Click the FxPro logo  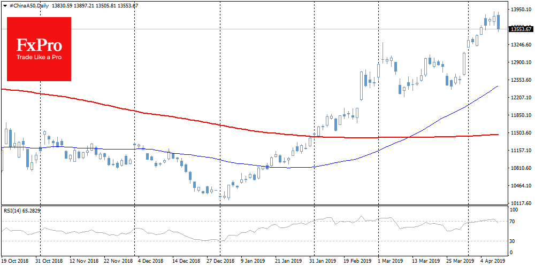tap(39, 49)
